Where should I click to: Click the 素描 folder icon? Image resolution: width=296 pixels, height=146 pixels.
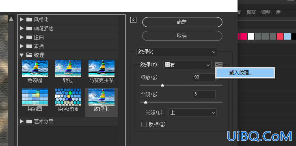point(29,46)
